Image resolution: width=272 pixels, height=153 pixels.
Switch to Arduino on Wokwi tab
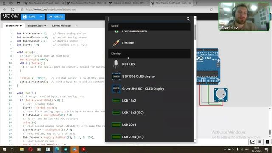click(x=129, y=3)
